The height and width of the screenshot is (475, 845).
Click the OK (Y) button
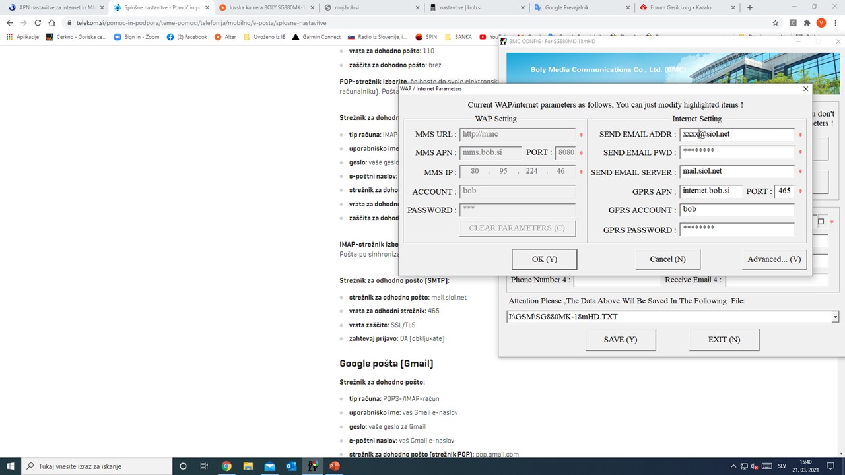pyautogui.click(x=545, y=259)
